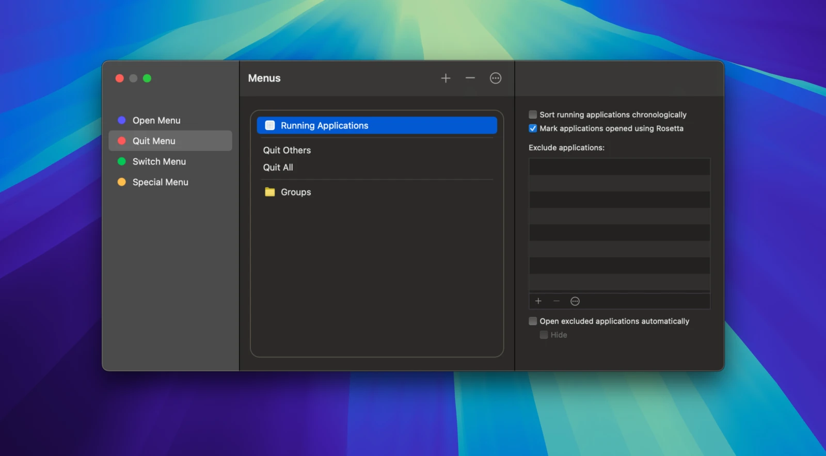Add an application to the exclude list

(538, 301)
